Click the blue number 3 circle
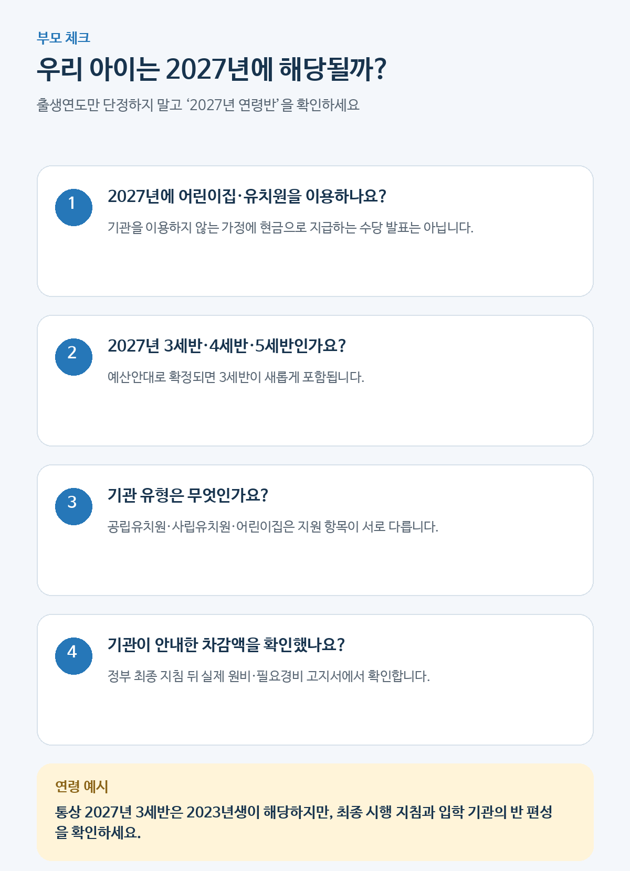 [x=73, y=506]
